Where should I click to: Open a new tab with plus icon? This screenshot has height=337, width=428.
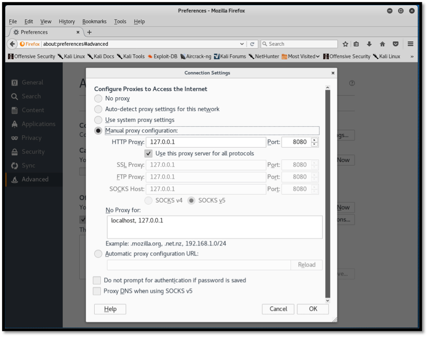tap(89, 32)
